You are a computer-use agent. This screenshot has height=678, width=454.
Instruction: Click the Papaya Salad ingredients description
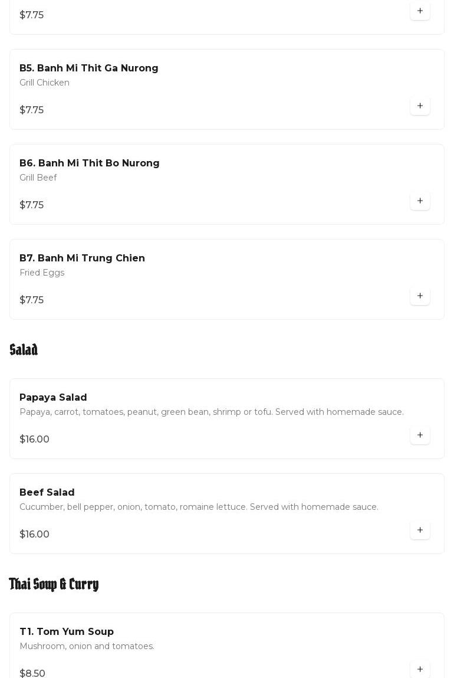click(212, 412)
